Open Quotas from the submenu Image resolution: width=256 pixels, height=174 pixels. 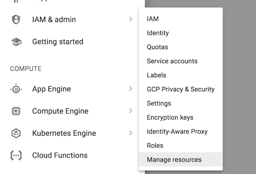tap(181, 47)
